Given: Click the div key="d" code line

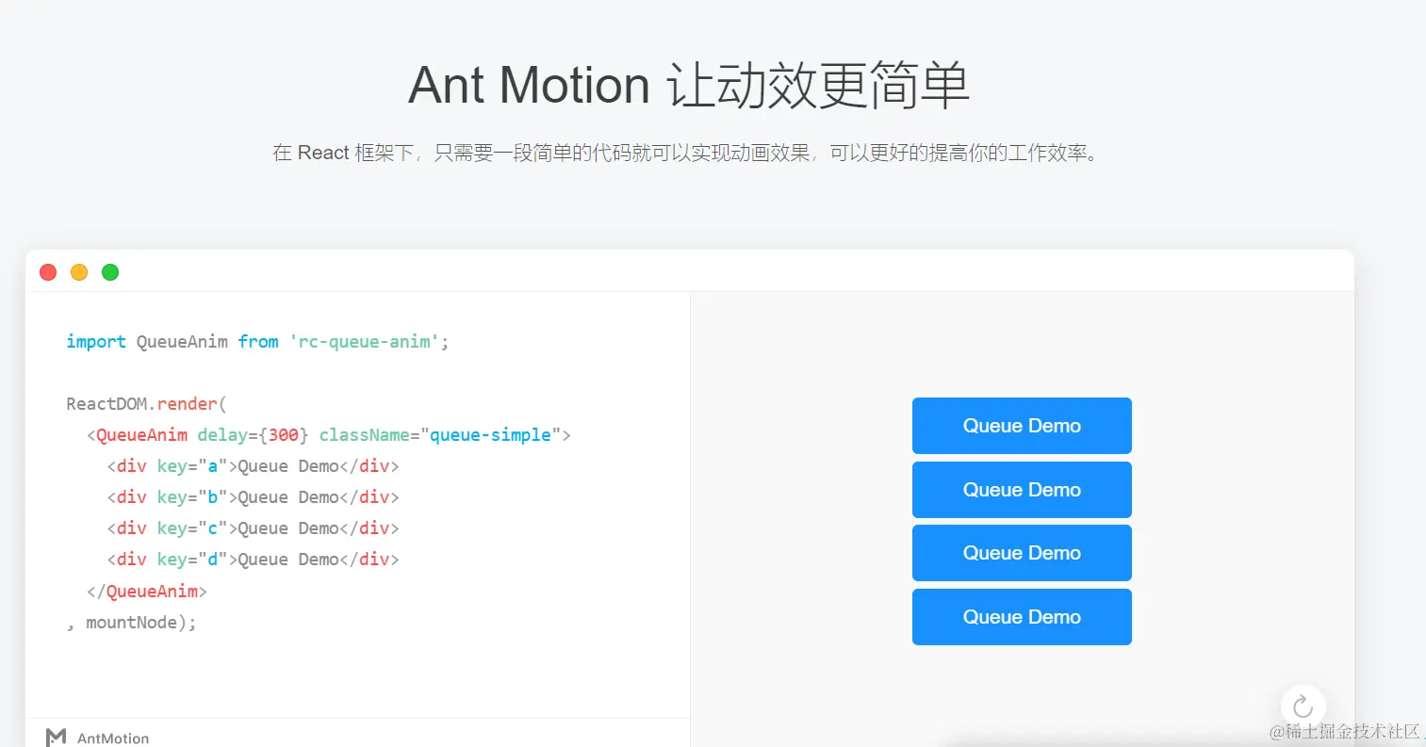Looking at the screenshot, I should coord(253,560).
